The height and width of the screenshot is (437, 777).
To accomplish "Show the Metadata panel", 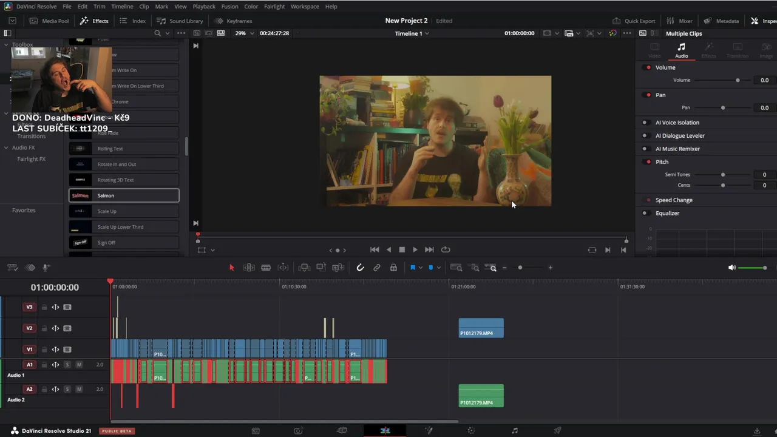I will [721, 21].
